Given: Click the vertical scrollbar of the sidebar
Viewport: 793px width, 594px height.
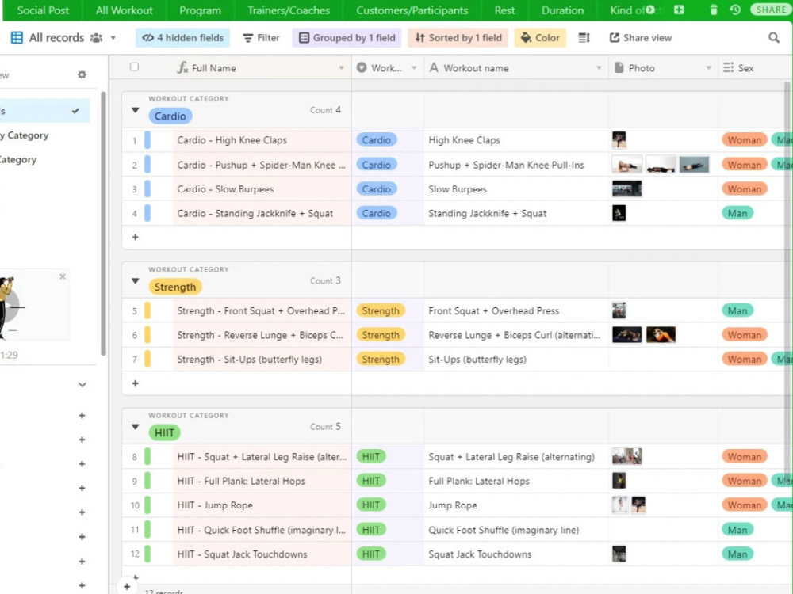Looking at the screenshot, I should tap(103, 223).
